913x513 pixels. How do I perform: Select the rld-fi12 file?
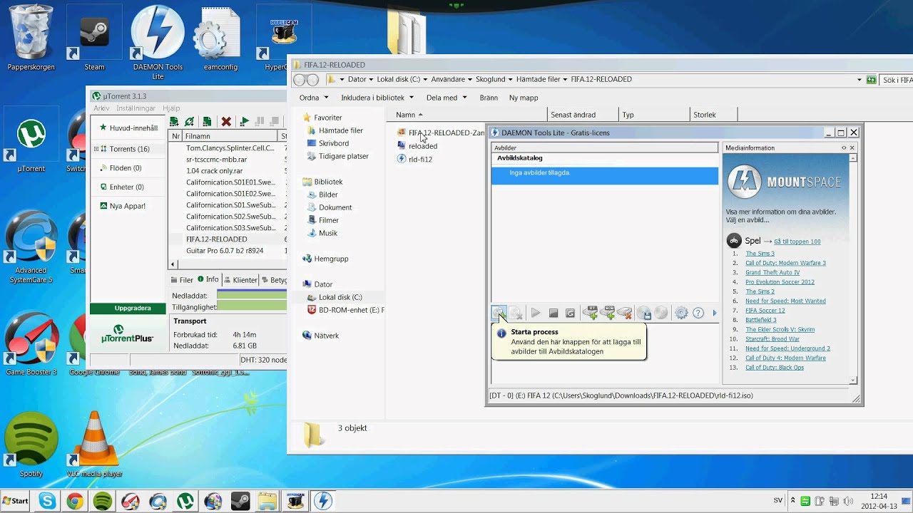point(414,159)
